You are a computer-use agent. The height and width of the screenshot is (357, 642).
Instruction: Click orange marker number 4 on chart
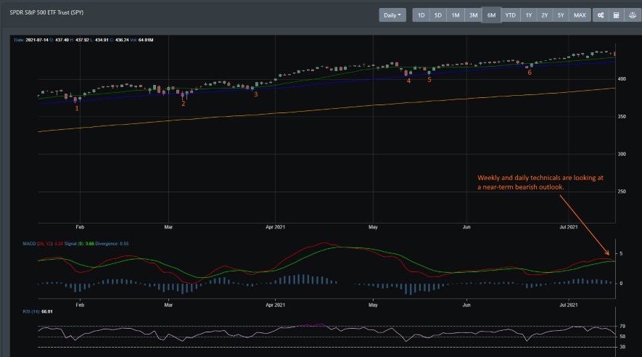click(408, 81)
